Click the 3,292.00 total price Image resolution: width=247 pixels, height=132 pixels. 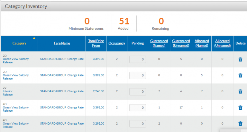(x=98, y=124)
